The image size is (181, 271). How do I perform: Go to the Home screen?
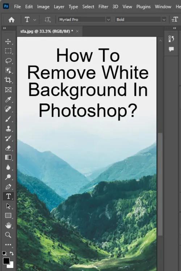click(x=11, y=20)
